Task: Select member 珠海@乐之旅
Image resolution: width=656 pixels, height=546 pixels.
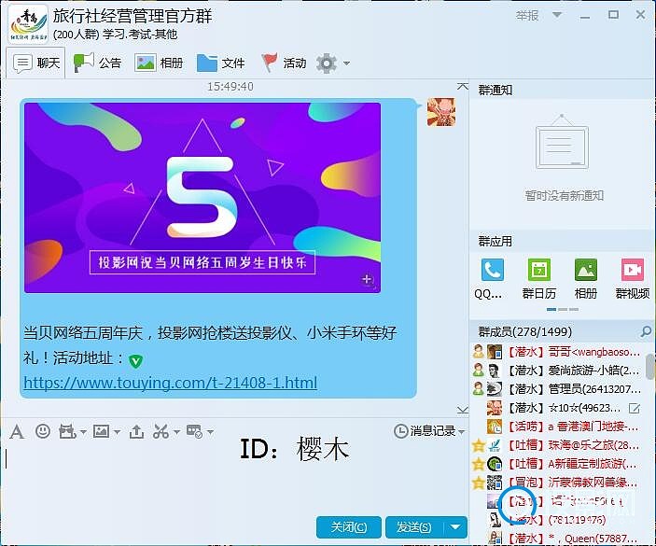Action: pyautogui.click(x=561, y=445)
